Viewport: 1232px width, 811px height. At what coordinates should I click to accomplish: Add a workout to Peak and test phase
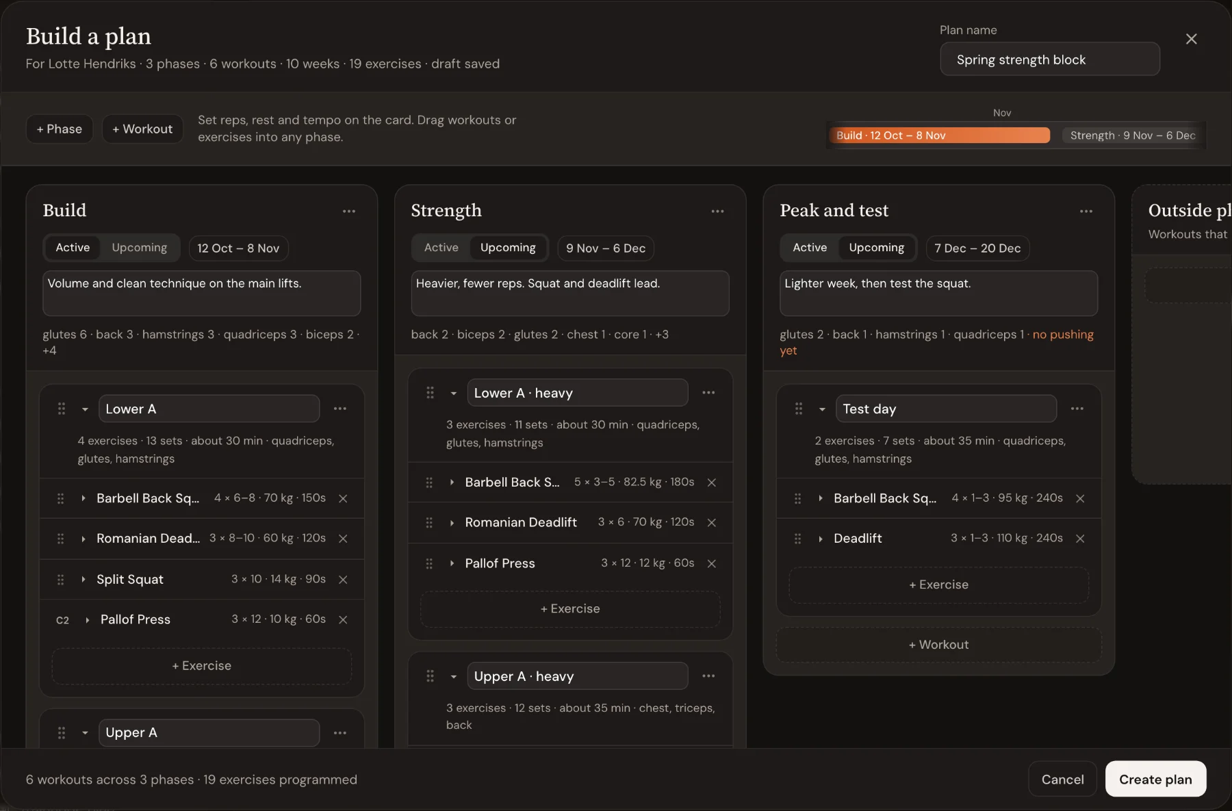pyautogui.click(x=938, y=644)
